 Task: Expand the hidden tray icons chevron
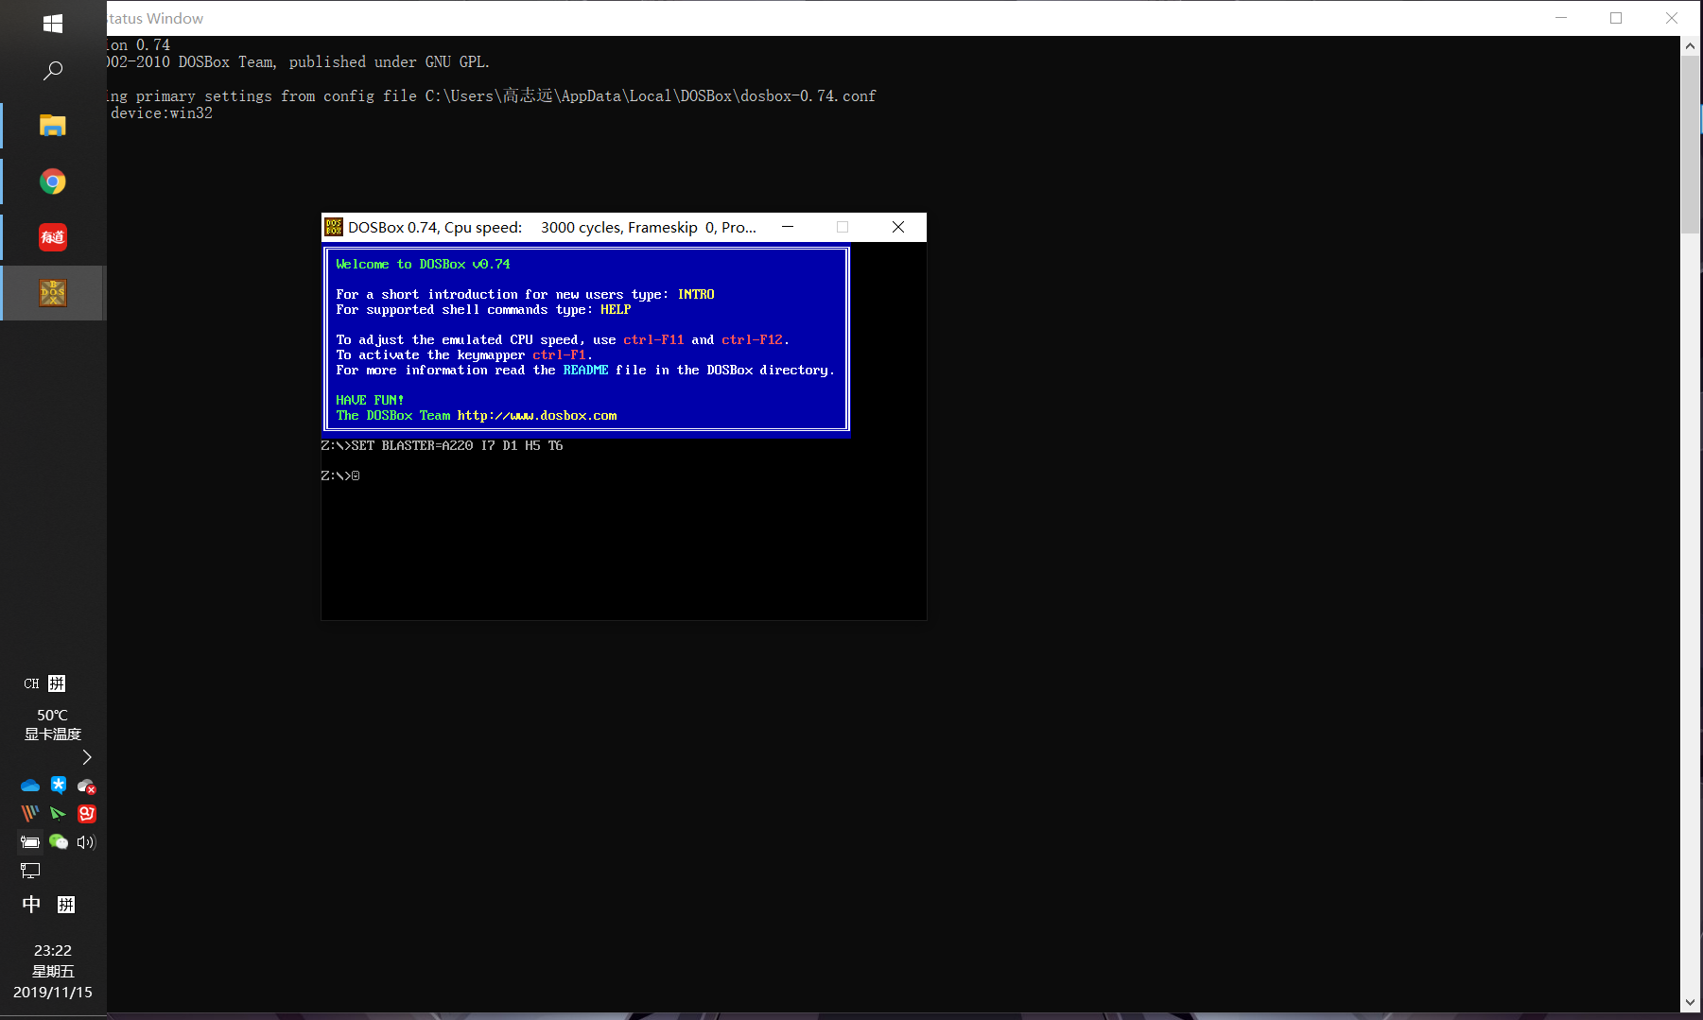coord(87,757)
